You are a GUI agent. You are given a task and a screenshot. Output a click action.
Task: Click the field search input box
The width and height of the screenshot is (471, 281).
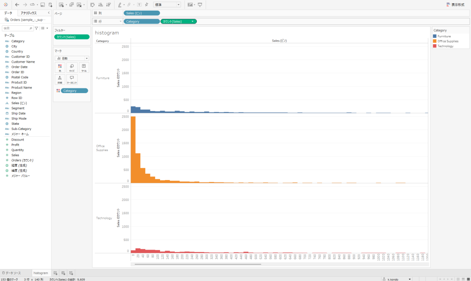pos(17,28)
